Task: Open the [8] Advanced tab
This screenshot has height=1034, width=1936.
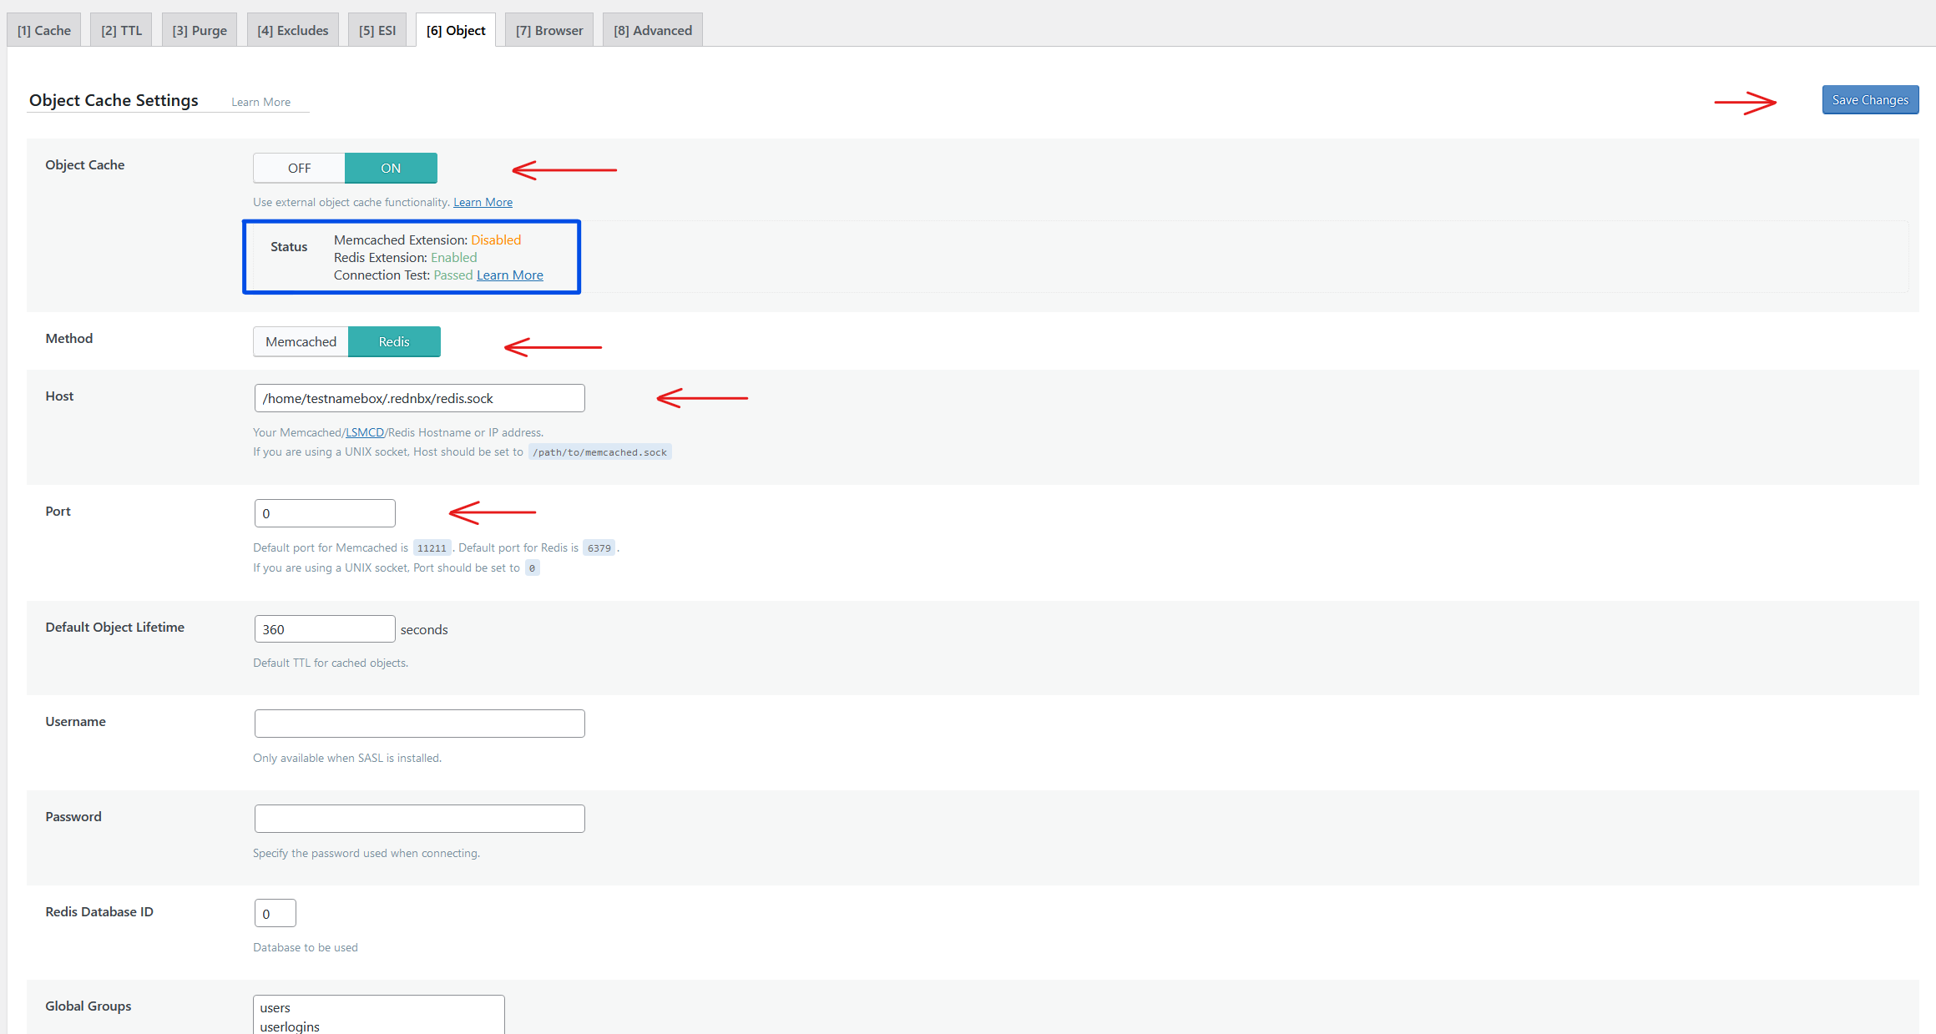Action: [x=653, y=30]
